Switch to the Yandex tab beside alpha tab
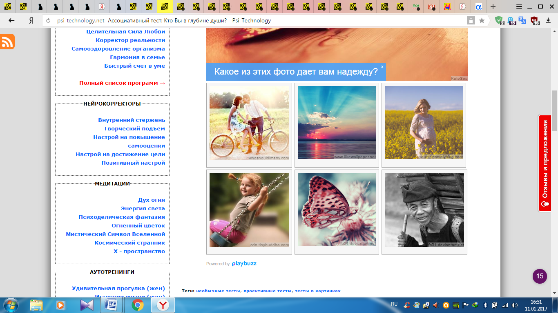The image size is (558, 313). tap(463, 7)
